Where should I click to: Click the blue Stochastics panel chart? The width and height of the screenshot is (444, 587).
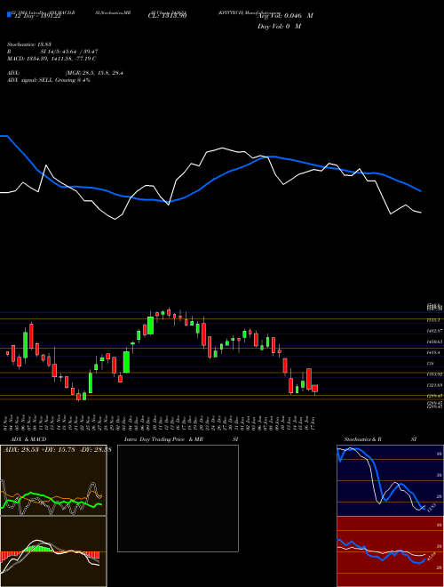coord(390,480)
